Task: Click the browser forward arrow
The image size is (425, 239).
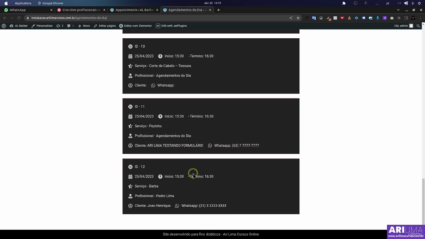Action: (12, 18)
